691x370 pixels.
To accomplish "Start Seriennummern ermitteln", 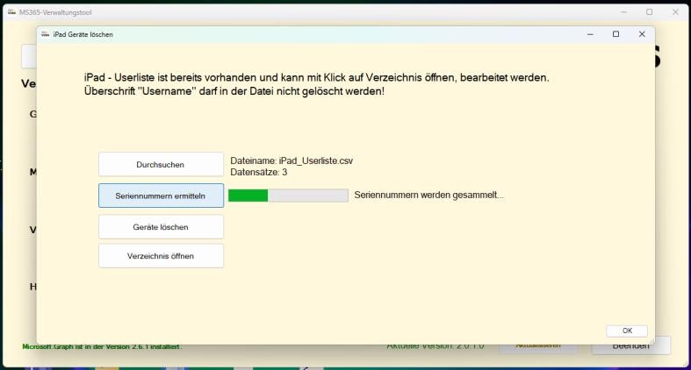I will click(x=161, y=196).
